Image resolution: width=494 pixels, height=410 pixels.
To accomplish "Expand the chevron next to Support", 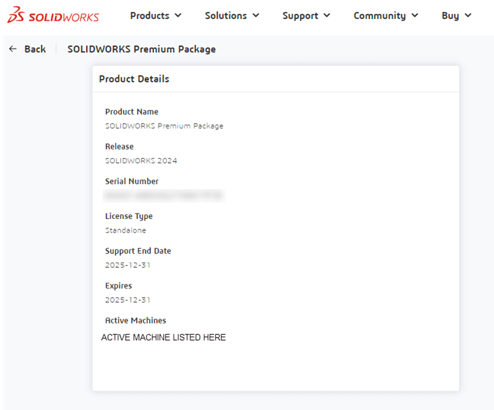I will [x=327, y=15].
